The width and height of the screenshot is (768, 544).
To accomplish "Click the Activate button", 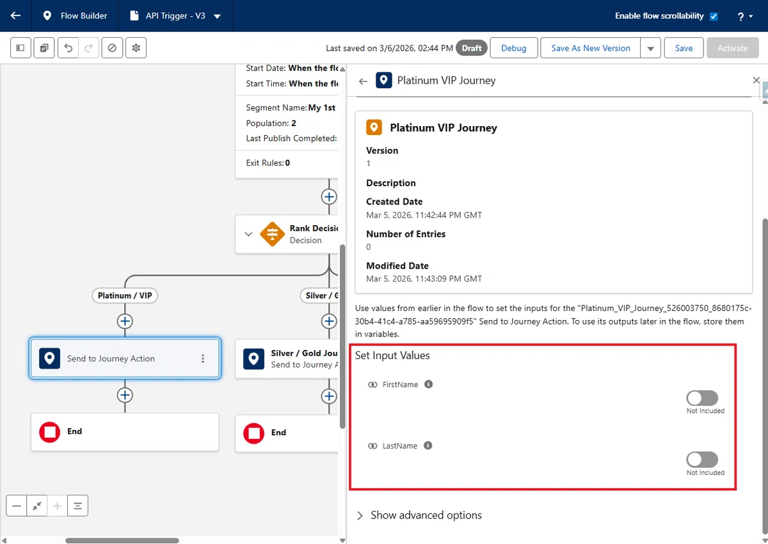I will (733, 48).
